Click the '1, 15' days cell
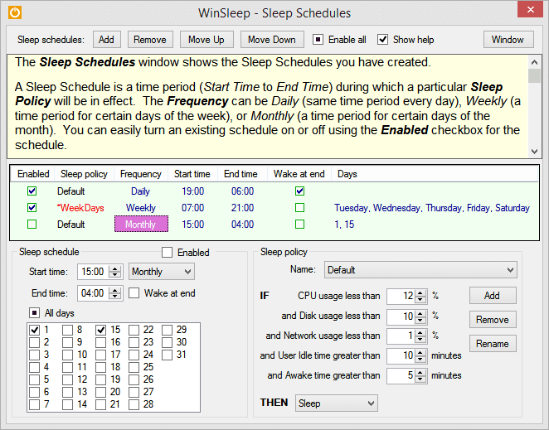The width and height of the screenshot is (549, 430). click(344, 225)
